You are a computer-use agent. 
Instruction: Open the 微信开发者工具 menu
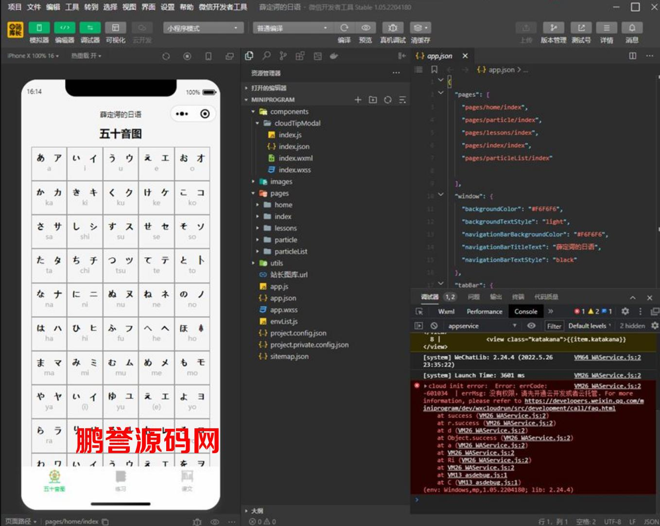pos(223,7)
